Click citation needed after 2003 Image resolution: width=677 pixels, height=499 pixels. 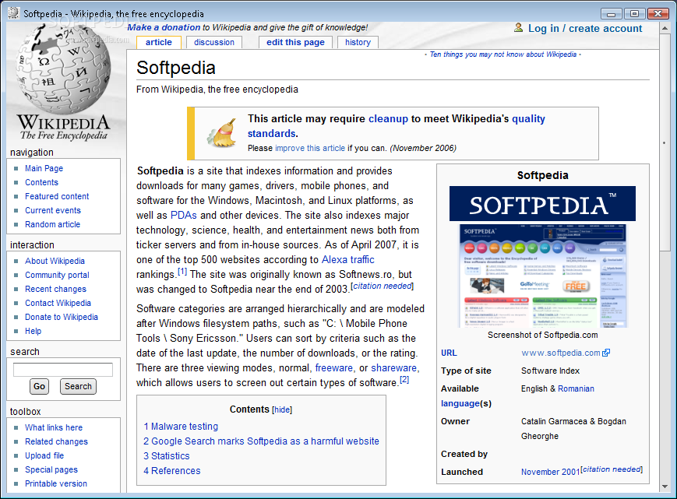382,286
